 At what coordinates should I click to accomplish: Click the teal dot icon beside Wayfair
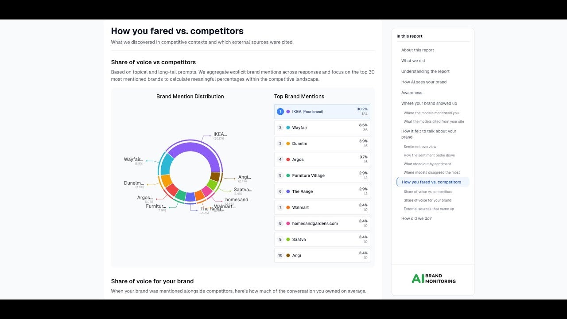287,127
